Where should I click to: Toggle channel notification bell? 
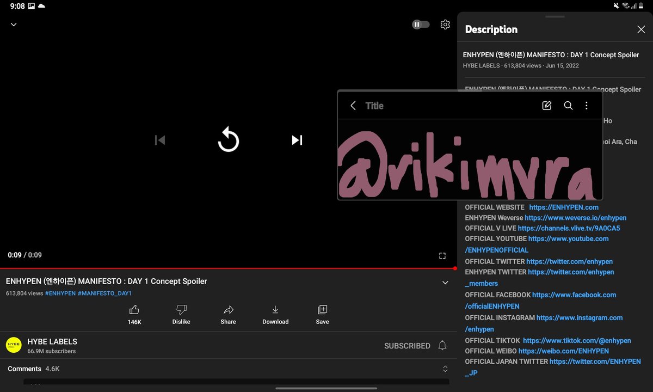click(x=442, y=346)
